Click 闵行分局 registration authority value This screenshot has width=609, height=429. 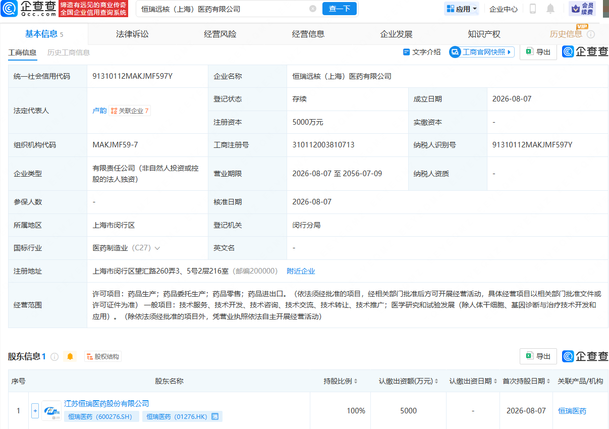[306, 225]
